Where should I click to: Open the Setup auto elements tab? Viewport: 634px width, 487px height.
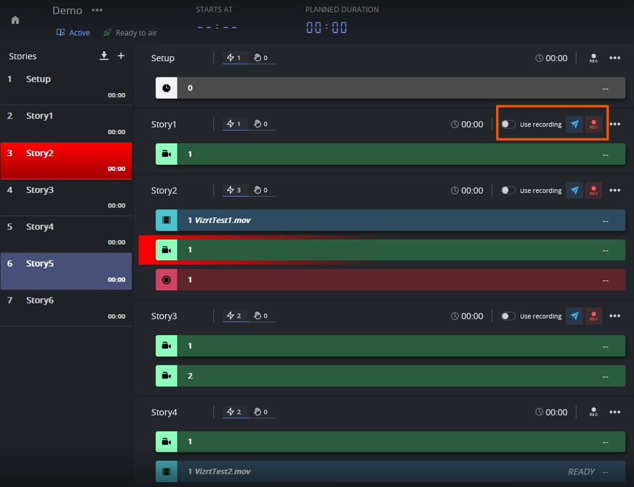pos(235,58)
